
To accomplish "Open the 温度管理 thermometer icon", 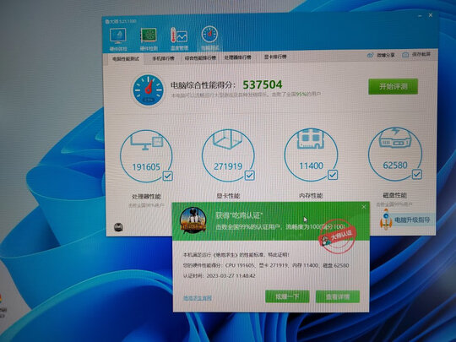I will [x=179, y=35].
